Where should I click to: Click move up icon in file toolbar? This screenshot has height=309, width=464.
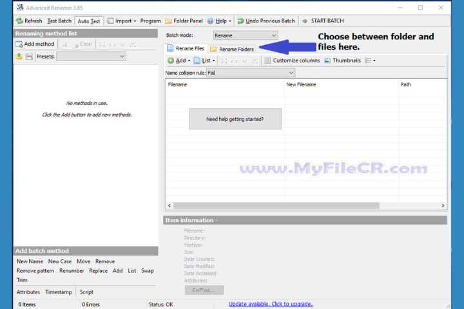pyautogui.click(x=234, y=61)
